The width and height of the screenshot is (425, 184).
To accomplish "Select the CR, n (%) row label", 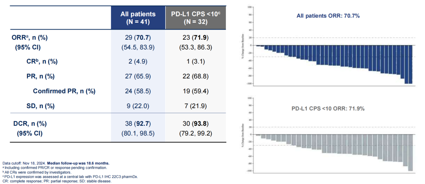I will [x=39, y=61].
